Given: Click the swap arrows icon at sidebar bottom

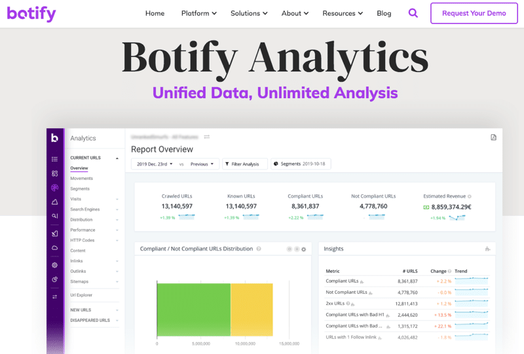Looking at the screenshot, I should [x=55, y=296].
